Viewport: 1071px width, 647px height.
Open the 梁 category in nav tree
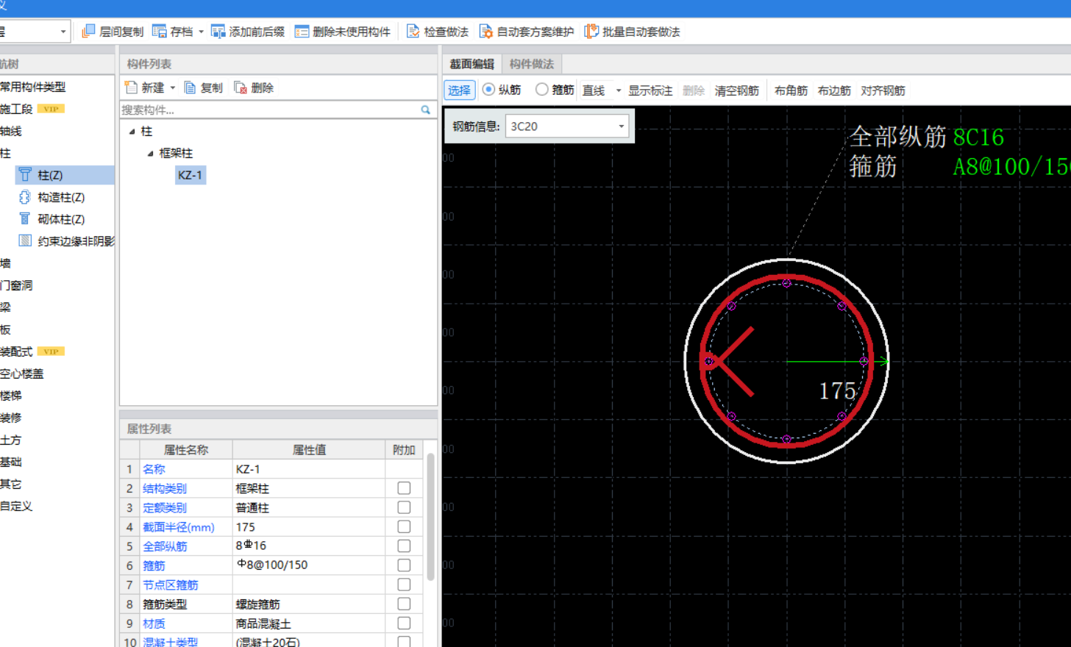(x=6, y=307)
